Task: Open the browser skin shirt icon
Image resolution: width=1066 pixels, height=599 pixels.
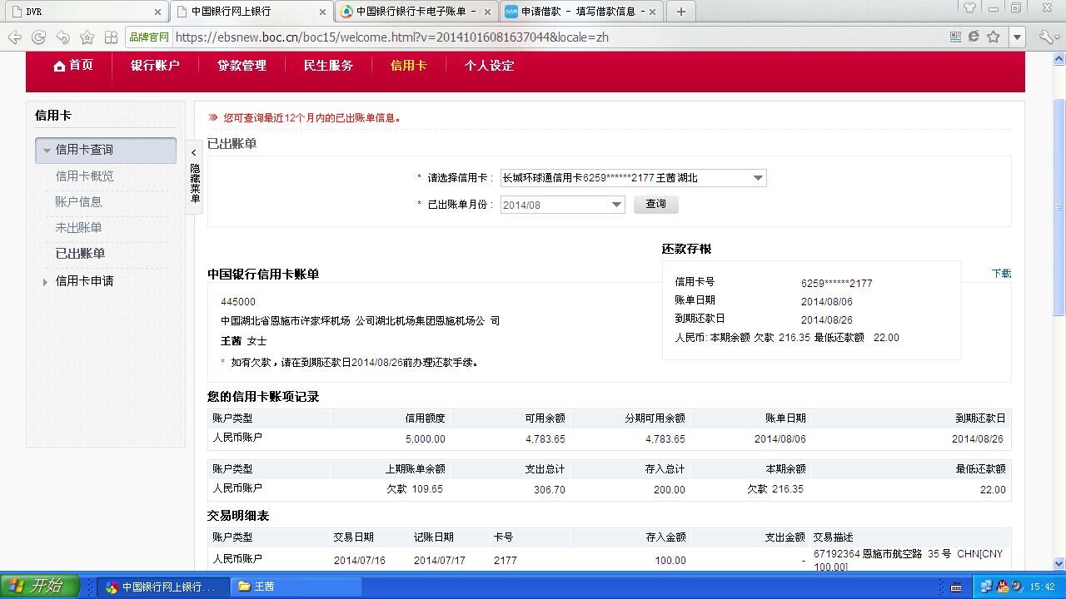Action: click(x=969, y=8)
